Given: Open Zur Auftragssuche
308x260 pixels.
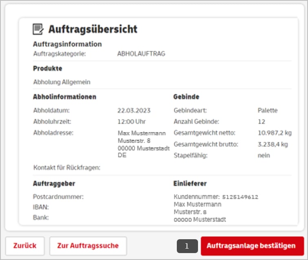Looking at the screenshot, I should click(88, 246).
